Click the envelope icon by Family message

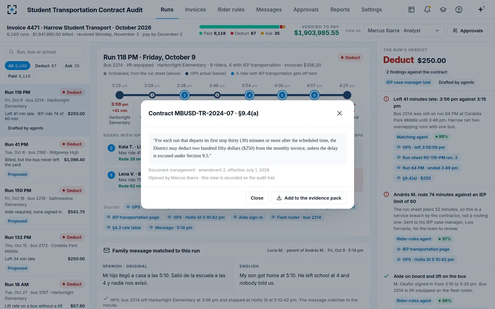point(107,251)
